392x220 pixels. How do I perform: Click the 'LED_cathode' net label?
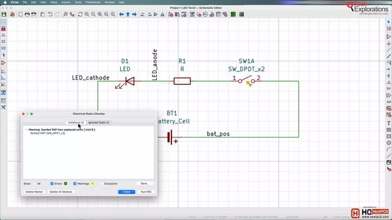tap(91, 78)
